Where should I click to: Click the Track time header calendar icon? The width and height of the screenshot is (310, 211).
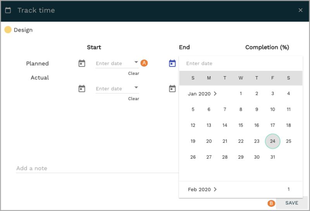[x=8, y=10]
